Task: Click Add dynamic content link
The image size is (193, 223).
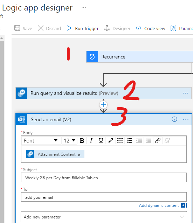Action: coord(159,205)
